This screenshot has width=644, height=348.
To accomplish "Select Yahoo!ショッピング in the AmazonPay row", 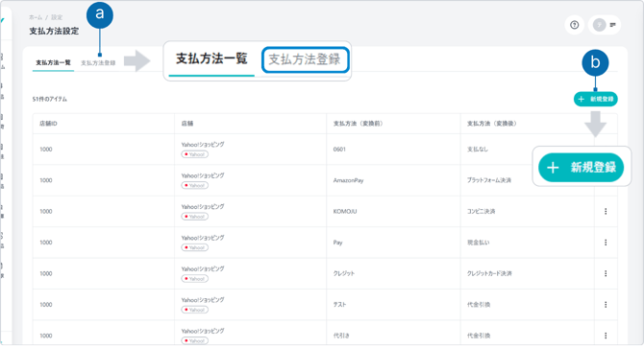I will [x=203, y=175].
